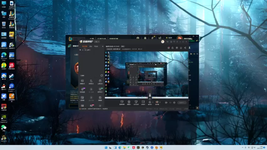Screen dimensions: 267x150
Task: Click the edit tag next to room title
Action: coord(123,46)
